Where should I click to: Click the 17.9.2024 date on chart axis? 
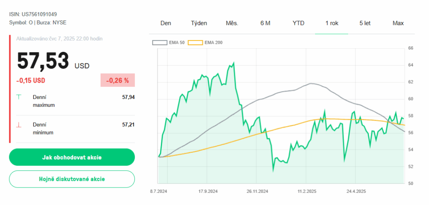[x=208, y=192]
